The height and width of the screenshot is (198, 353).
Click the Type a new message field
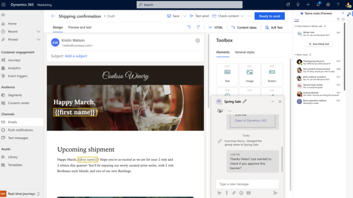tap(247, 184)
